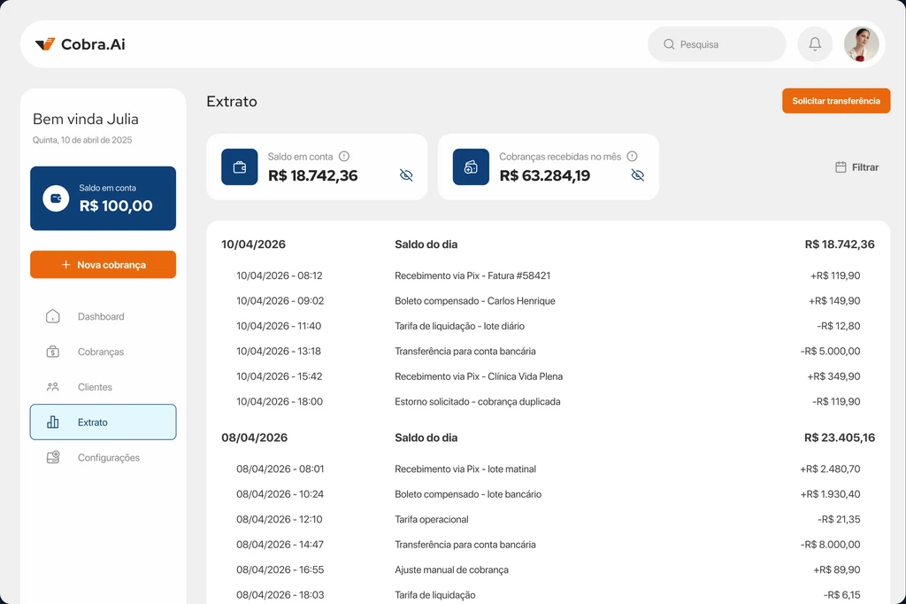The height and width of the screenshot is (604, 906).
Task: Click the sidebar R$ 100,00 balance card
Action: tap(103, 198)
